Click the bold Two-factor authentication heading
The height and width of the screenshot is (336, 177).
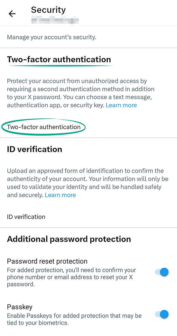click(59, 59)
